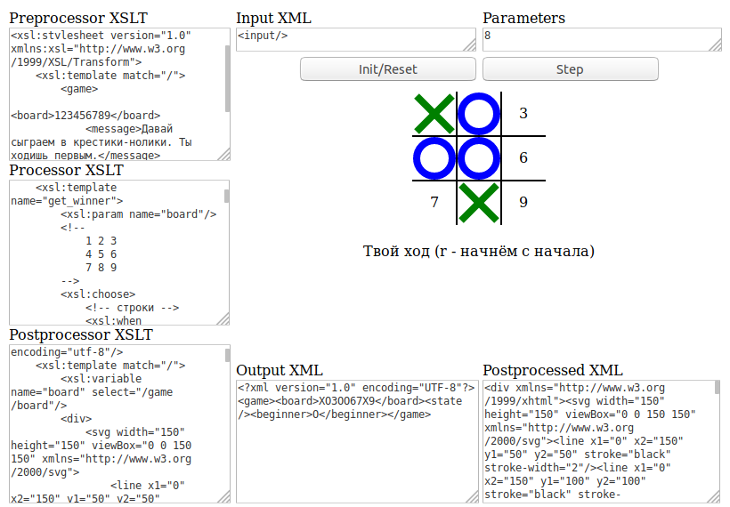Viewport: 730px width, 507px height.
Task: Click the blue O in middle-left cell
Action: click(434, 158)
